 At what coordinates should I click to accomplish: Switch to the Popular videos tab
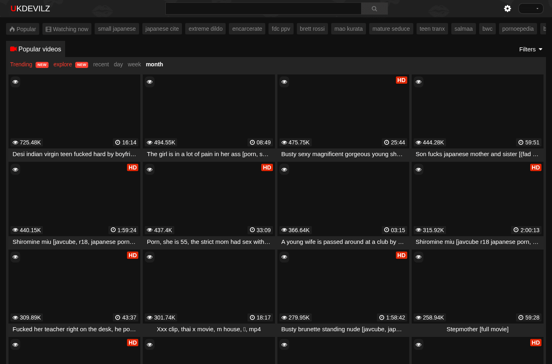click(36, 49)
